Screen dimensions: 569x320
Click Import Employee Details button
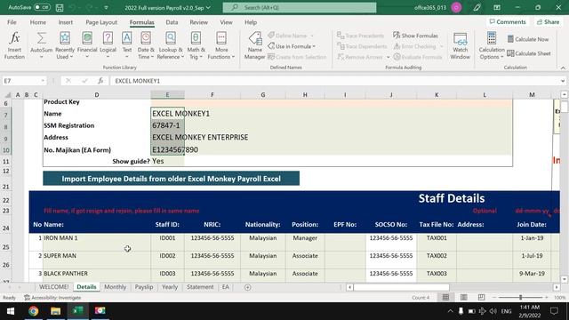[171, 179]
